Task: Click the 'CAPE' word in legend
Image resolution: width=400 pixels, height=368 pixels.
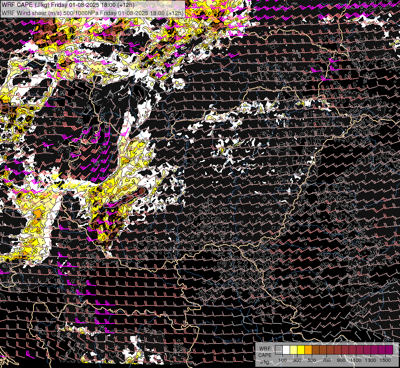Action: click(265, 355)
